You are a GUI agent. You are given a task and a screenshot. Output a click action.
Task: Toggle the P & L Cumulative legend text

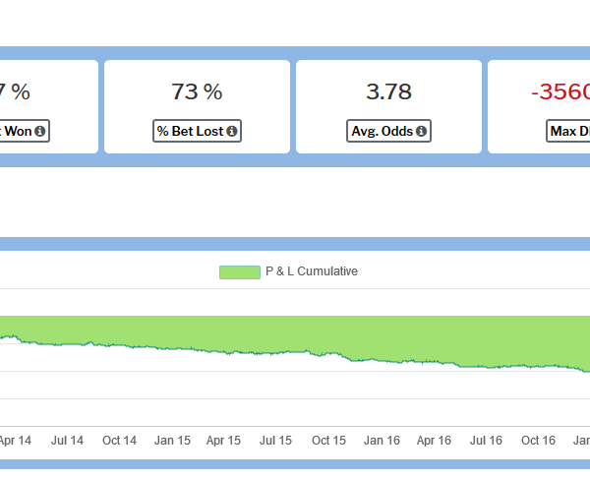point(311,272)
